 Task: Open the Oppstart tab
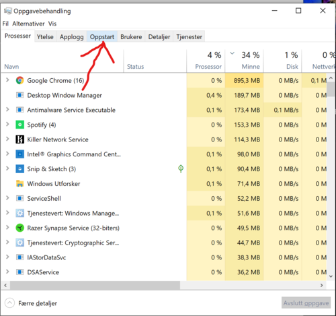pos(102,37)
